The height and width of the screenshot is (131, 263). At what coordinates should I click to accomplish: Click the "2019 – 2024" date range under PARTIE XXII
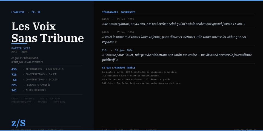click(19, 52)
